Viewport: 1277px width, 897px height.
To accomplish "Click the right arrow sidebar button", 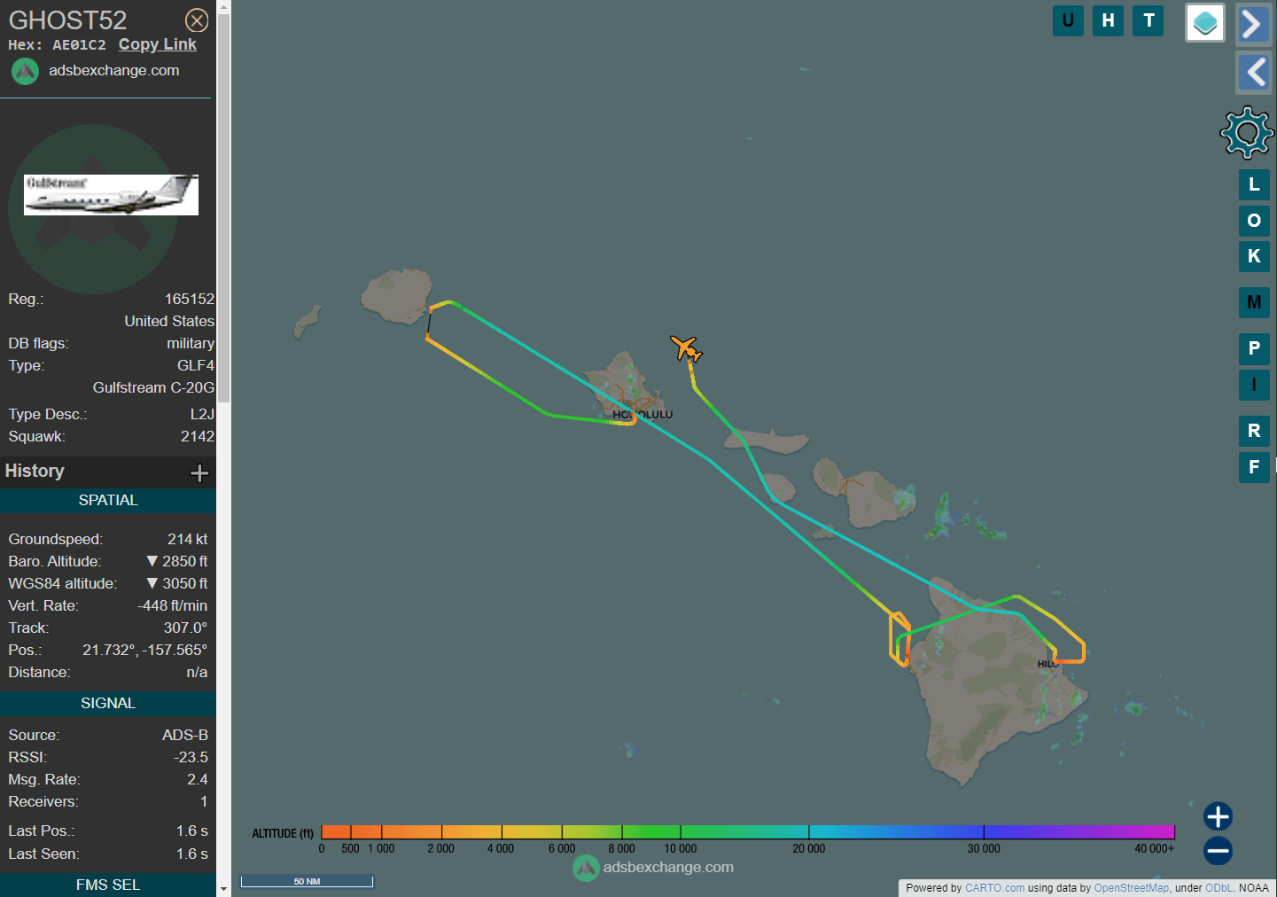I will tap(1253, 24).
